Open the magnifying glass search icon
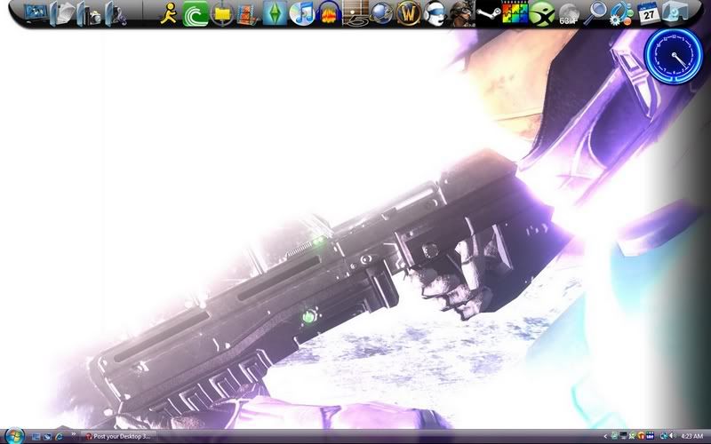 point(595,13)
